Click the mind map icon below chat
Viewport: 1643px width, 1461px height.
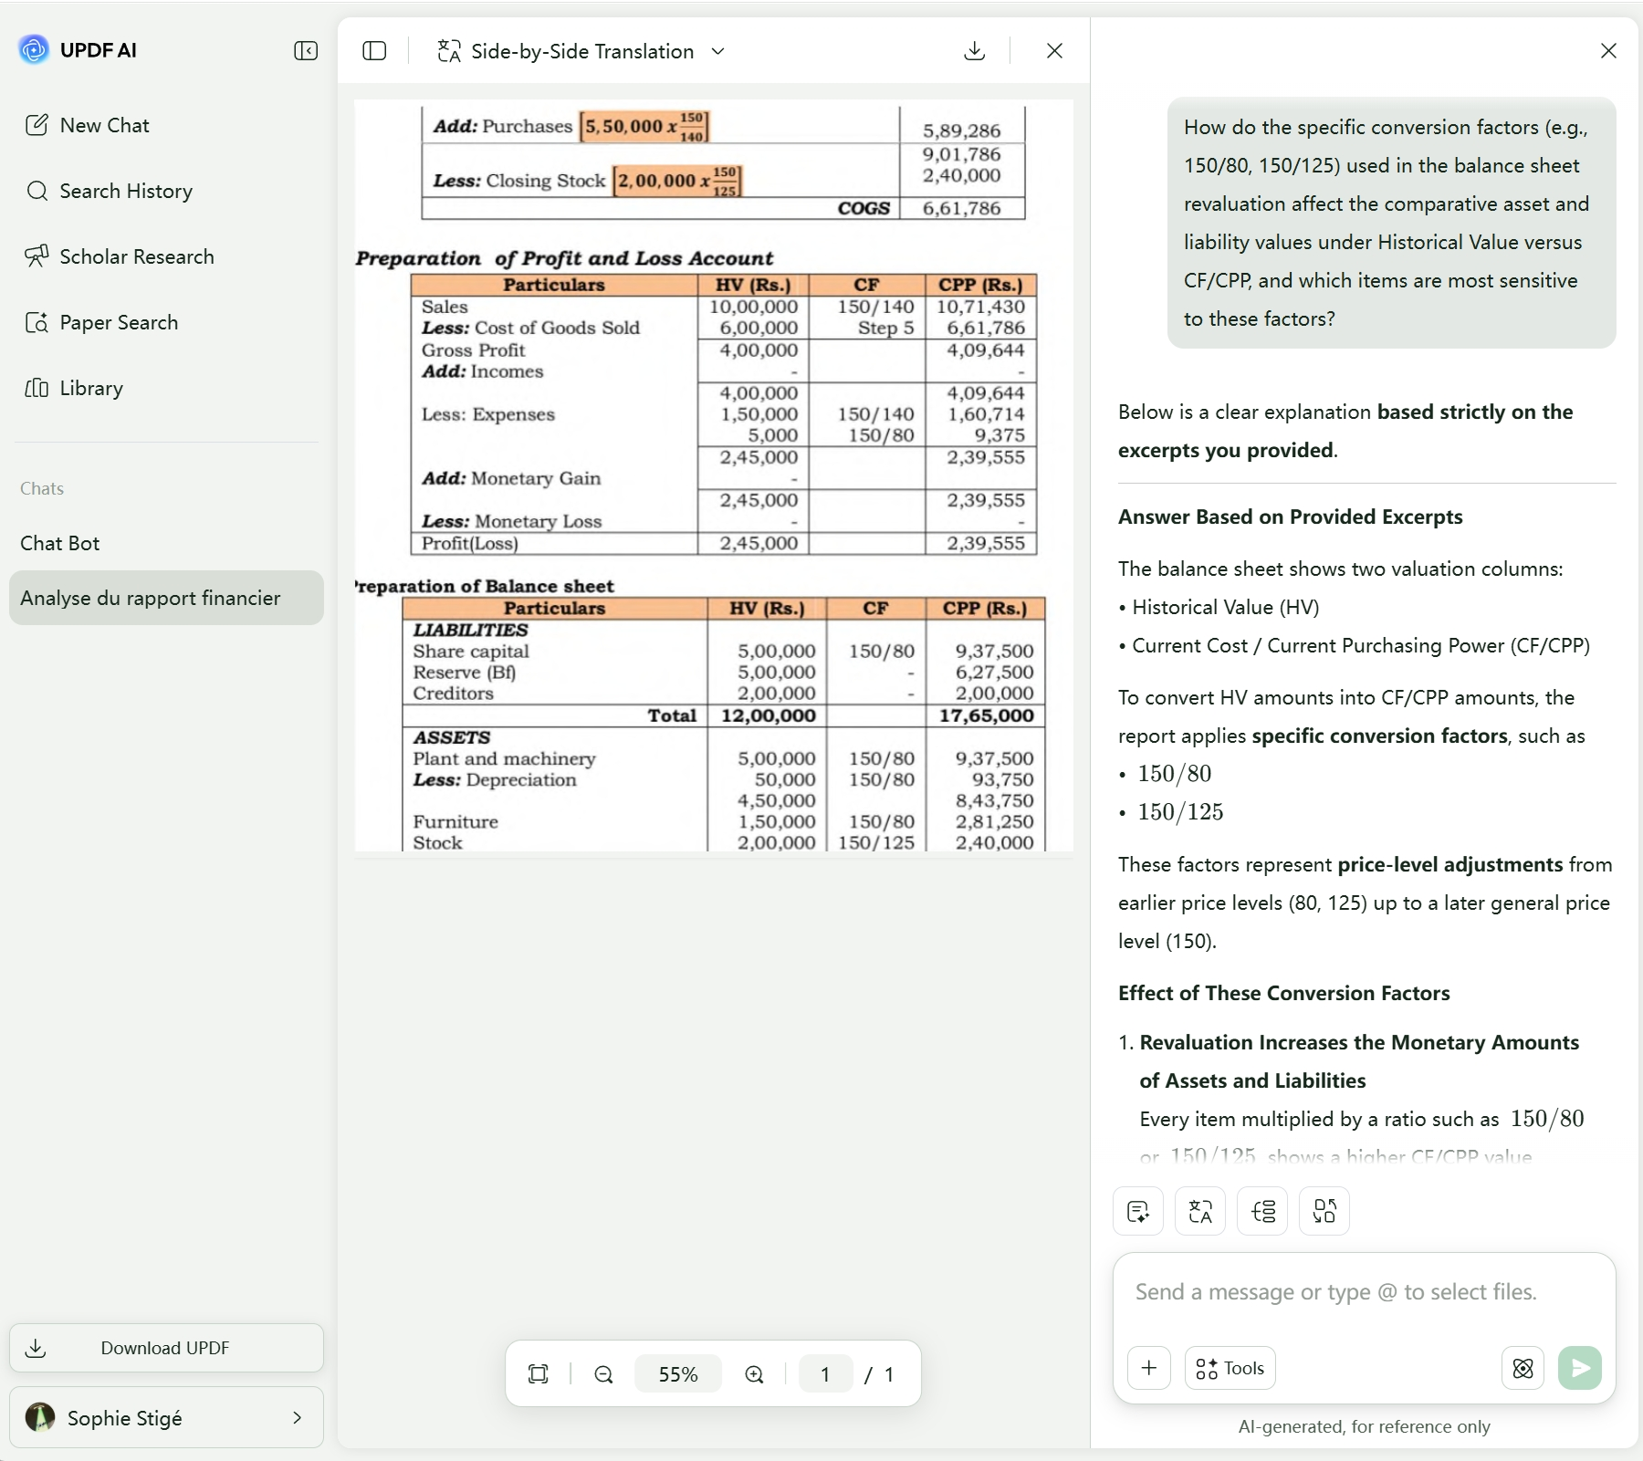pos(1262,1211)
